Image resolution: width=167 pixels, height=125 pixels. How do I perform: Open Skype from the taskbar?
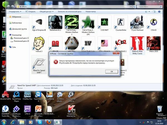pyautogui.click(x=40, y=122)
